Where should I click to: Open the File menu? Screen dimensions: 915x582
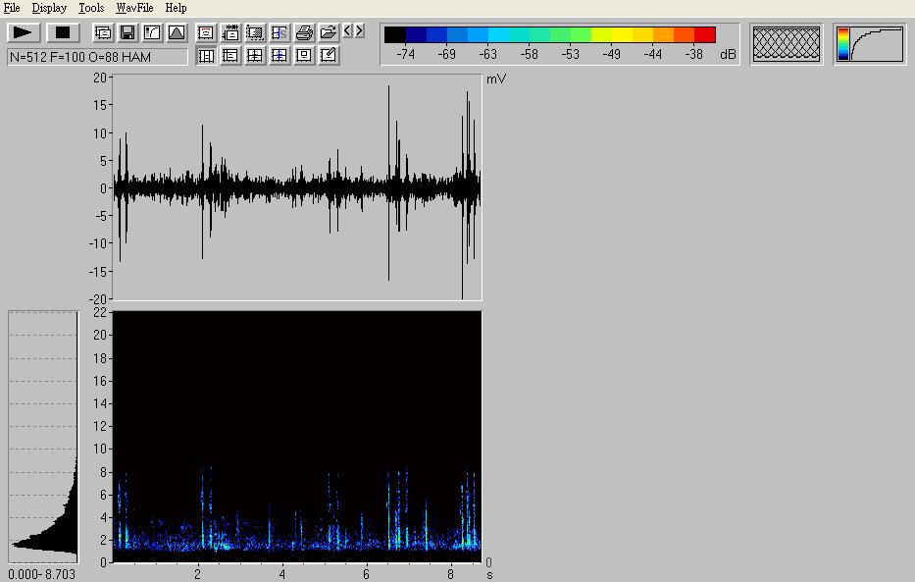point(12,8)
